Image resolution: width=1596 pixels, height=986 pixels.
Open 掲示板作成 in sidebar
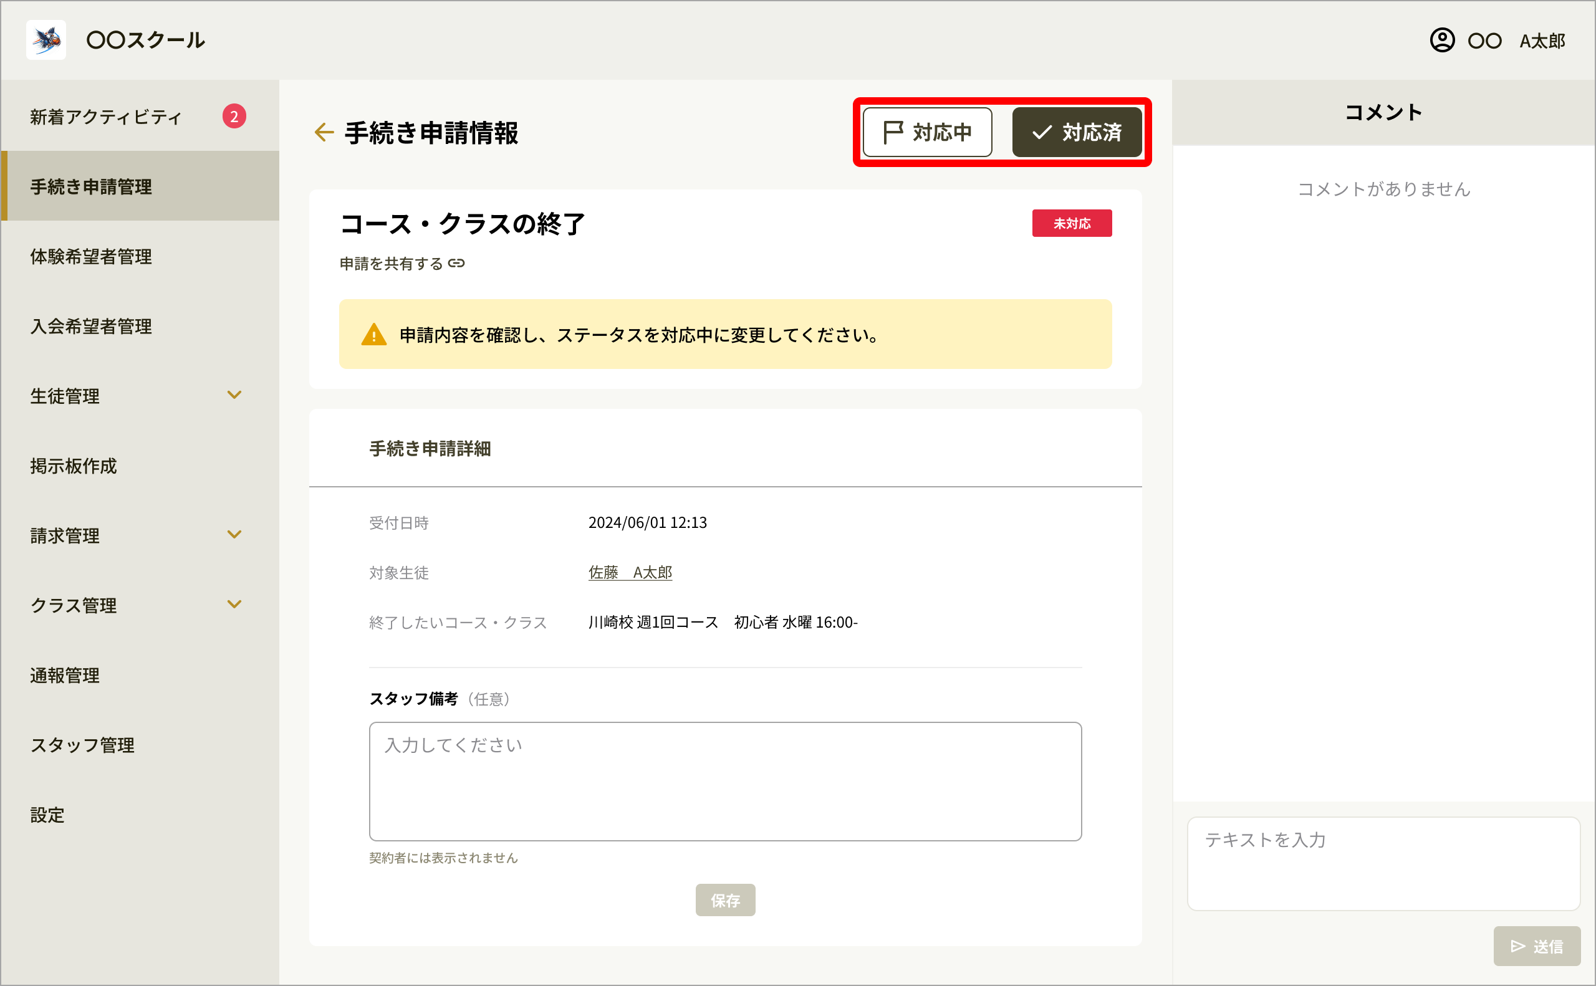140,465
